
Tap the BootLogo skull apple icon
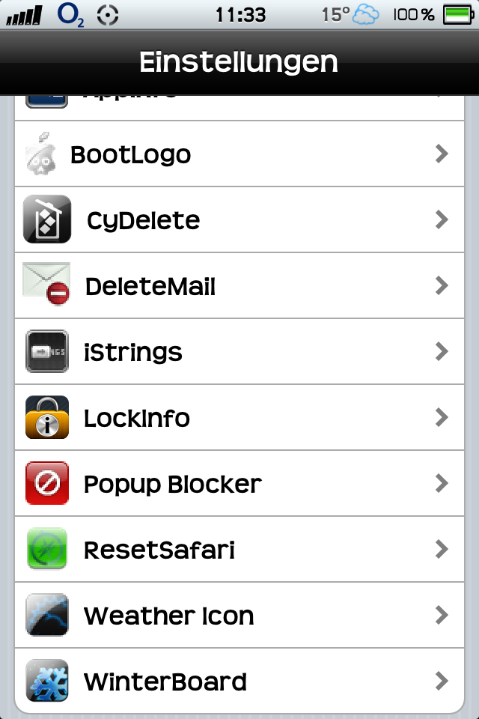coord(41,154)
